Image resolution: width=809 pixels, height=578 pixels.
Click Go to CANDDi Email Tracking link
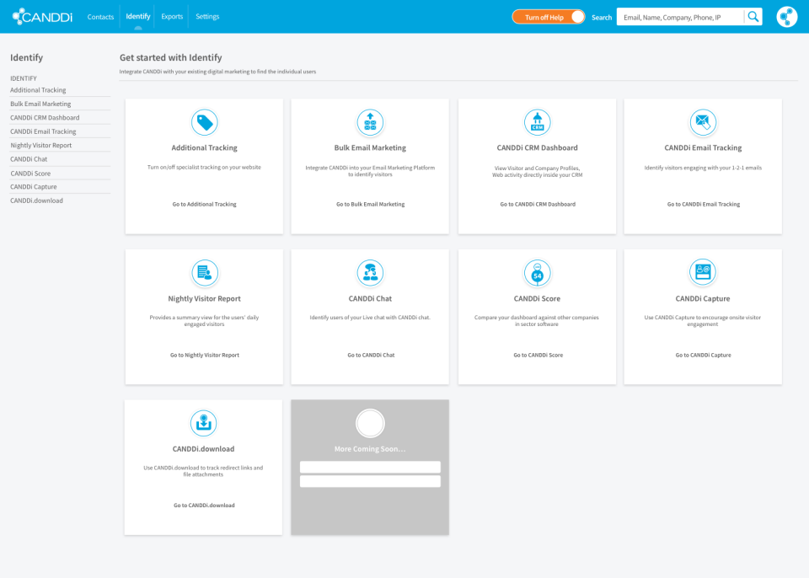coord(703,205)
